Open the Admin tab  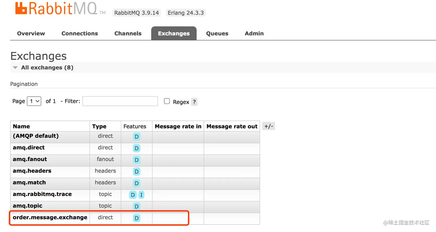[x=254, y=33]
